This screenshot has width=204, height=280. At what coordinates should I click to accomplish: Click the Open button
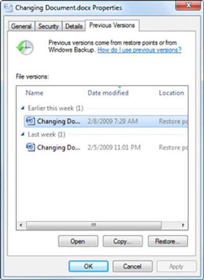pos(78,241)
